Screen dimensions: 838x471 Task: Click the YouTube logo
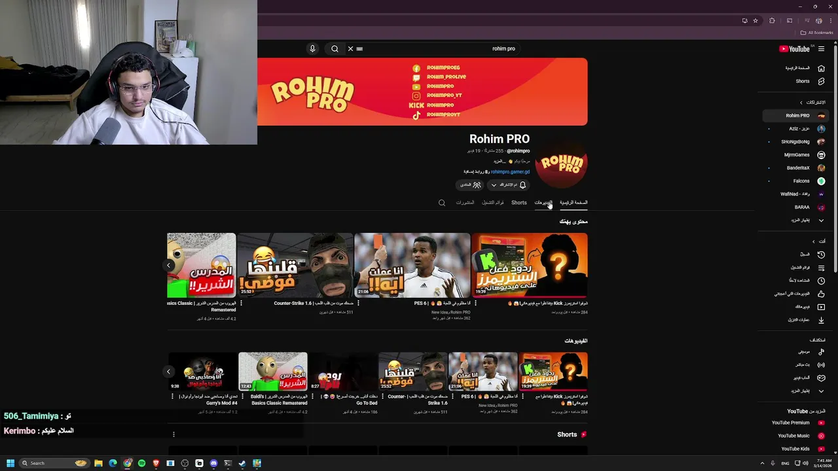794,48
